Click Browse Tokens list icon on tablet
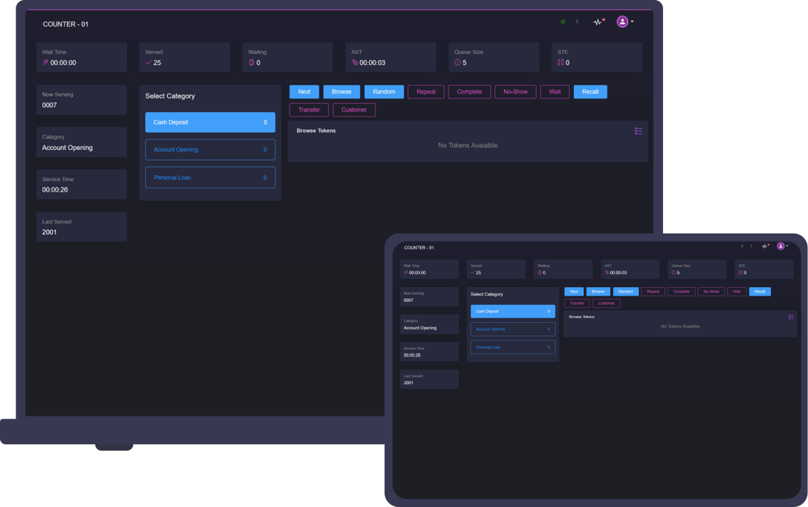Image resolution: width=808 pixels, height=507 pixels. click(x=791, y=317)
